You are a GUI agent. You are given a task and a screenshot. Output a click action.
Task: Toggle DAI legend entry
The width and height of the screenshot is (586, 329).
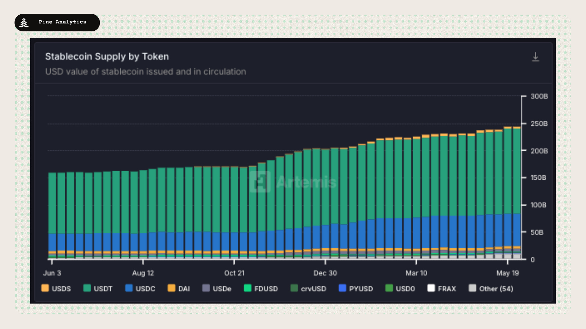(179, 288)
